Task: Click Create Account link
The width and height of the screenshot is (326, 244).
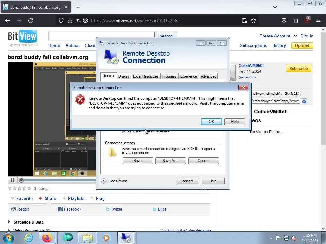Action: click(275, 36)
